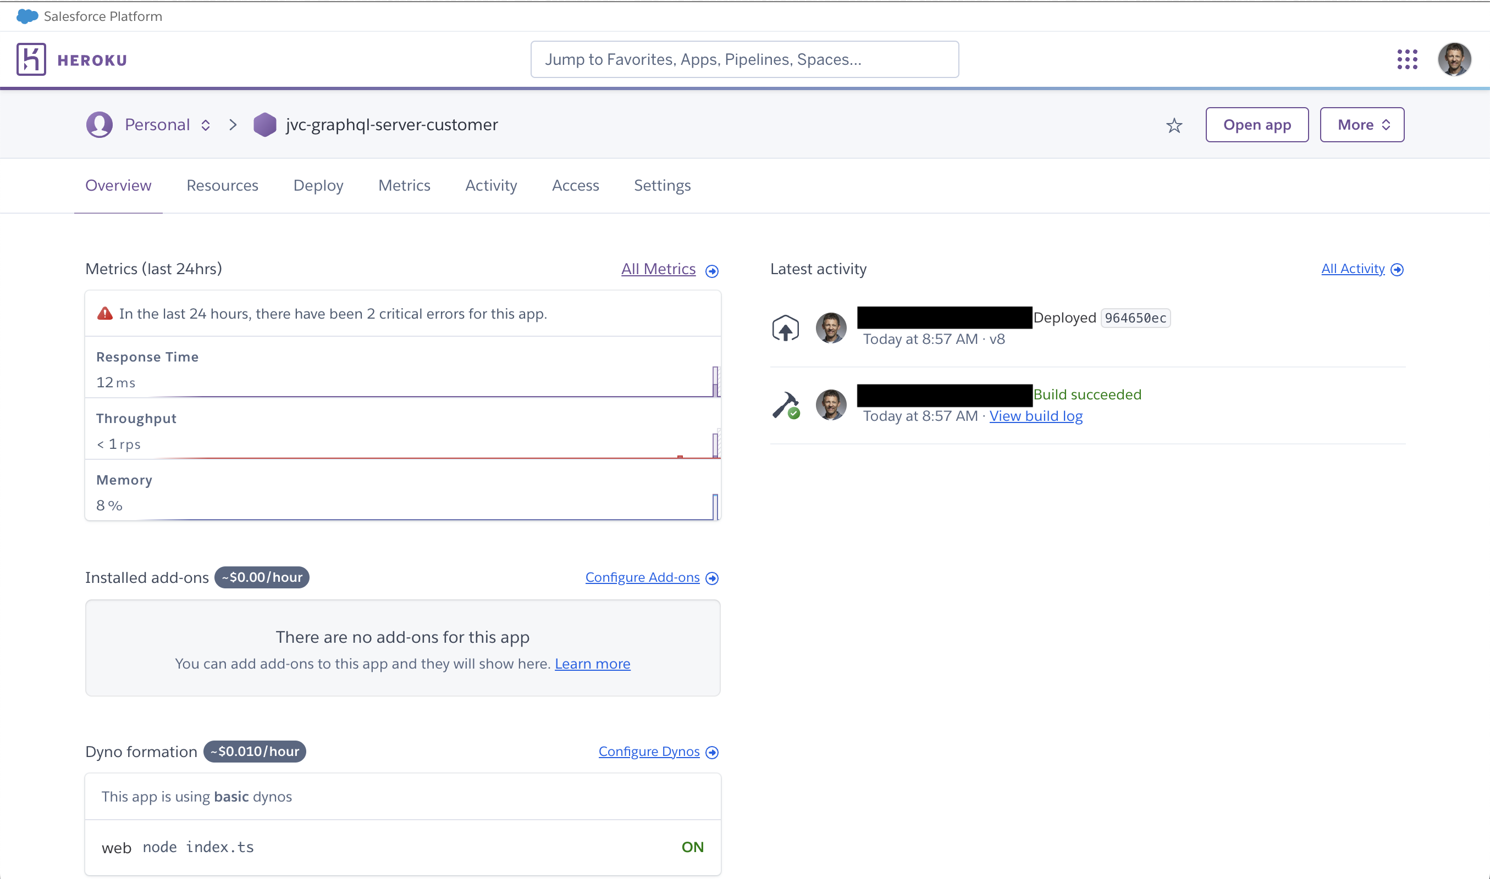This screenshot has width=1490, height=879.
Task: Click the Jump to Favorites search field
Action: point(744,59)
